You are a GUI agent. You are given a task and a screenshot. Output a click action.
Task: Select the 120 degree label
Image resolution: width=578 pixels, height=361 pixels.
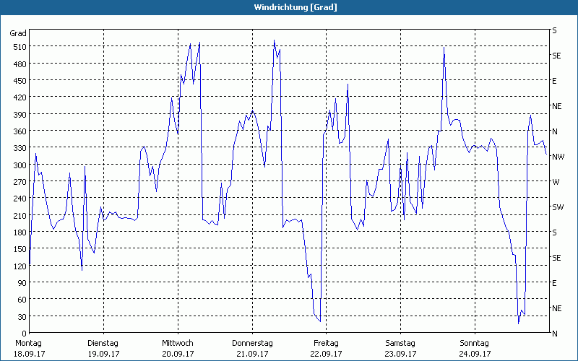click(20, 266)
